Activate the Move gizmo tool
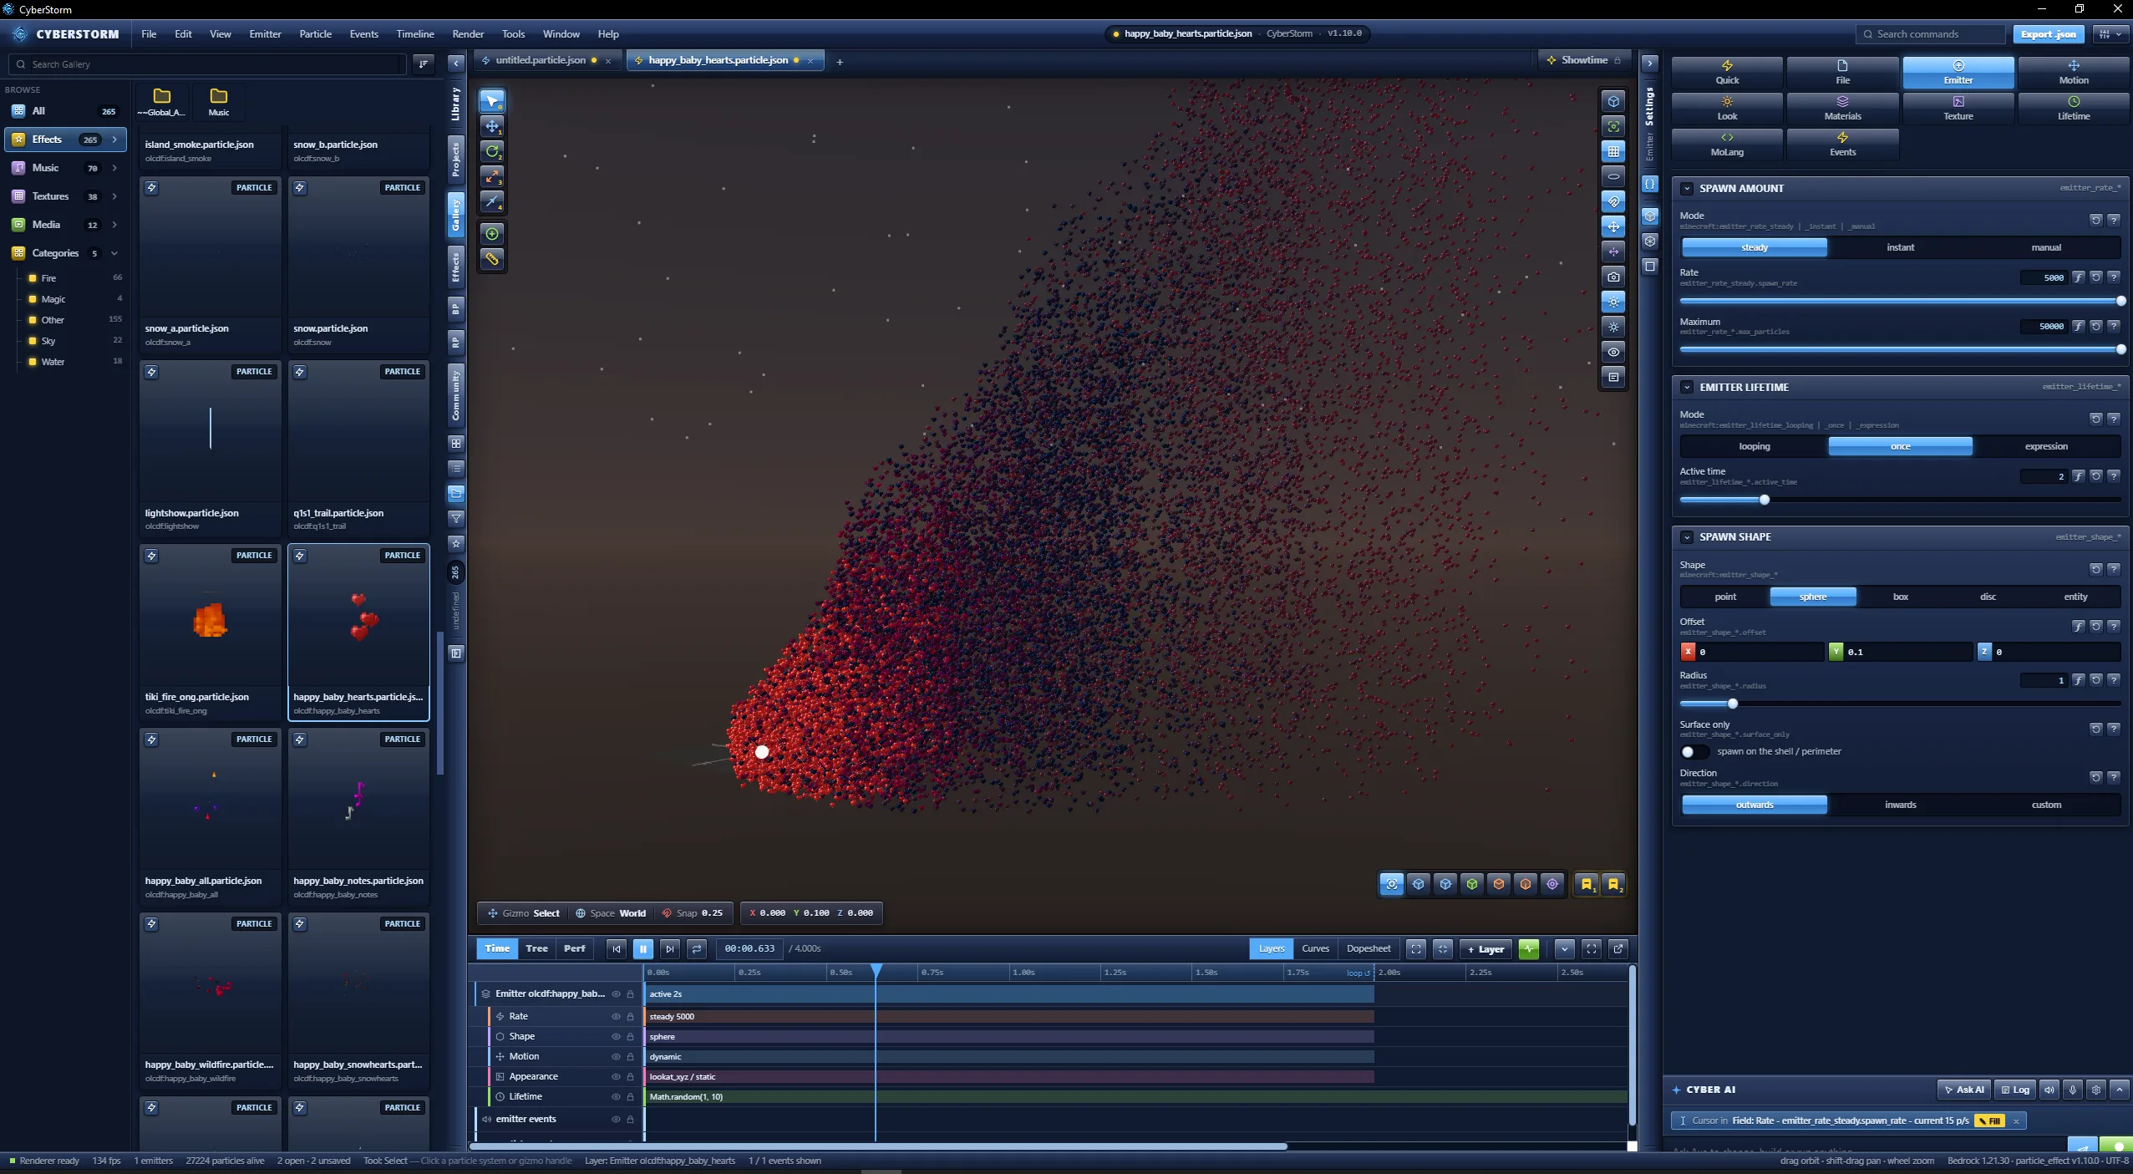 coord(492,126)
